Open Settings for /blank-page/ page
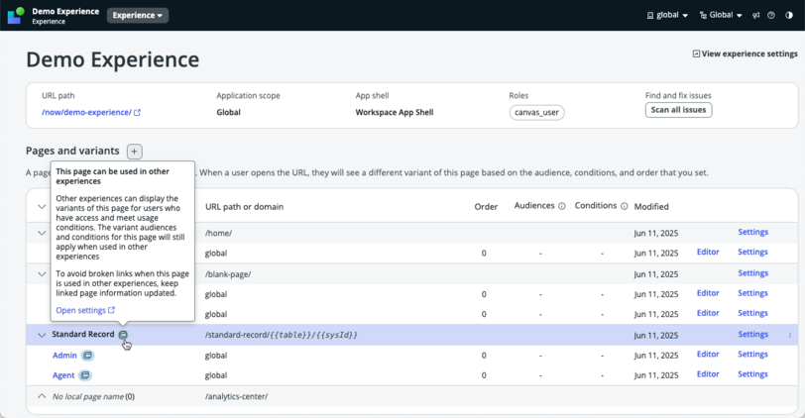Image resolution: width=805 pixels, height=418 pixels. click(x=752, y=272)
